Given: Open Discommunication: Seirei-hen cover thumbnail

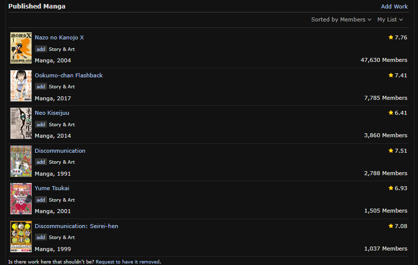Looking at the screenshot, I should click(x=21, y=237).
